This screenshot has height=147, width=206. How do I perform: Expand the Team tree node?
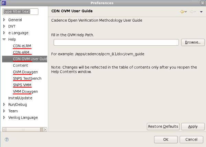click(4, 111)
